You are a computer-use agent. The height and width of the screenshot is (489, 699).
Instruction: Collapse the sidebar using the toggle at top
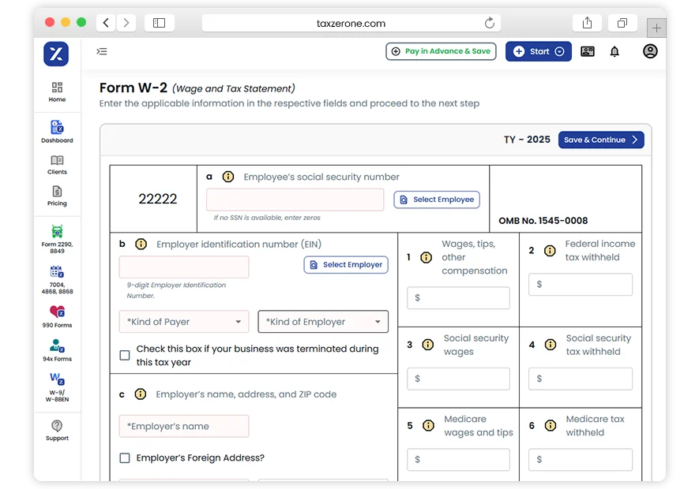(x=101, y=50)
